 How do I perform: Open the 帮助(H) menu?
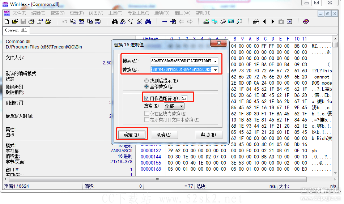pyautogui.click(x=203, y=13)
